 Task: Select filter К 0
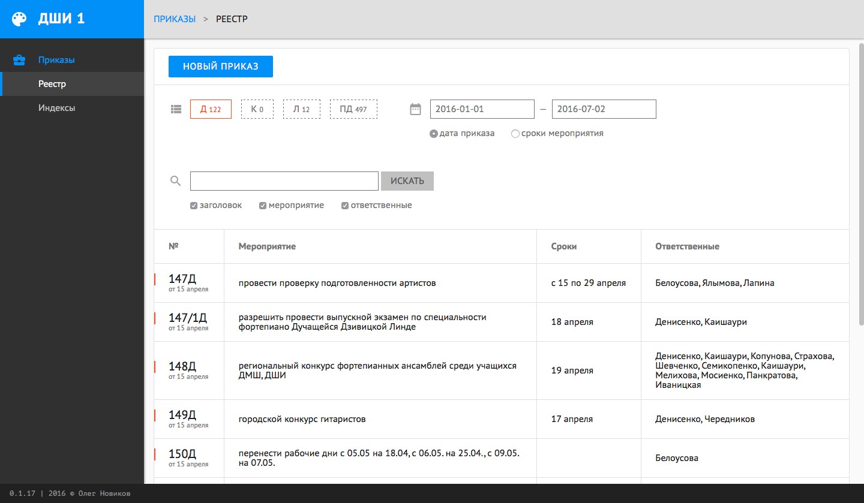click(x=257, y=109)
